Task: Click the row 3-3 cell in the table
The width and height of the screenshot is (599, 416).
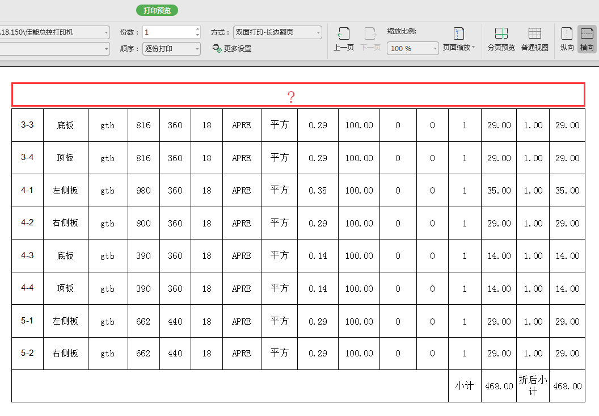Action: click(x=27, y=125)
